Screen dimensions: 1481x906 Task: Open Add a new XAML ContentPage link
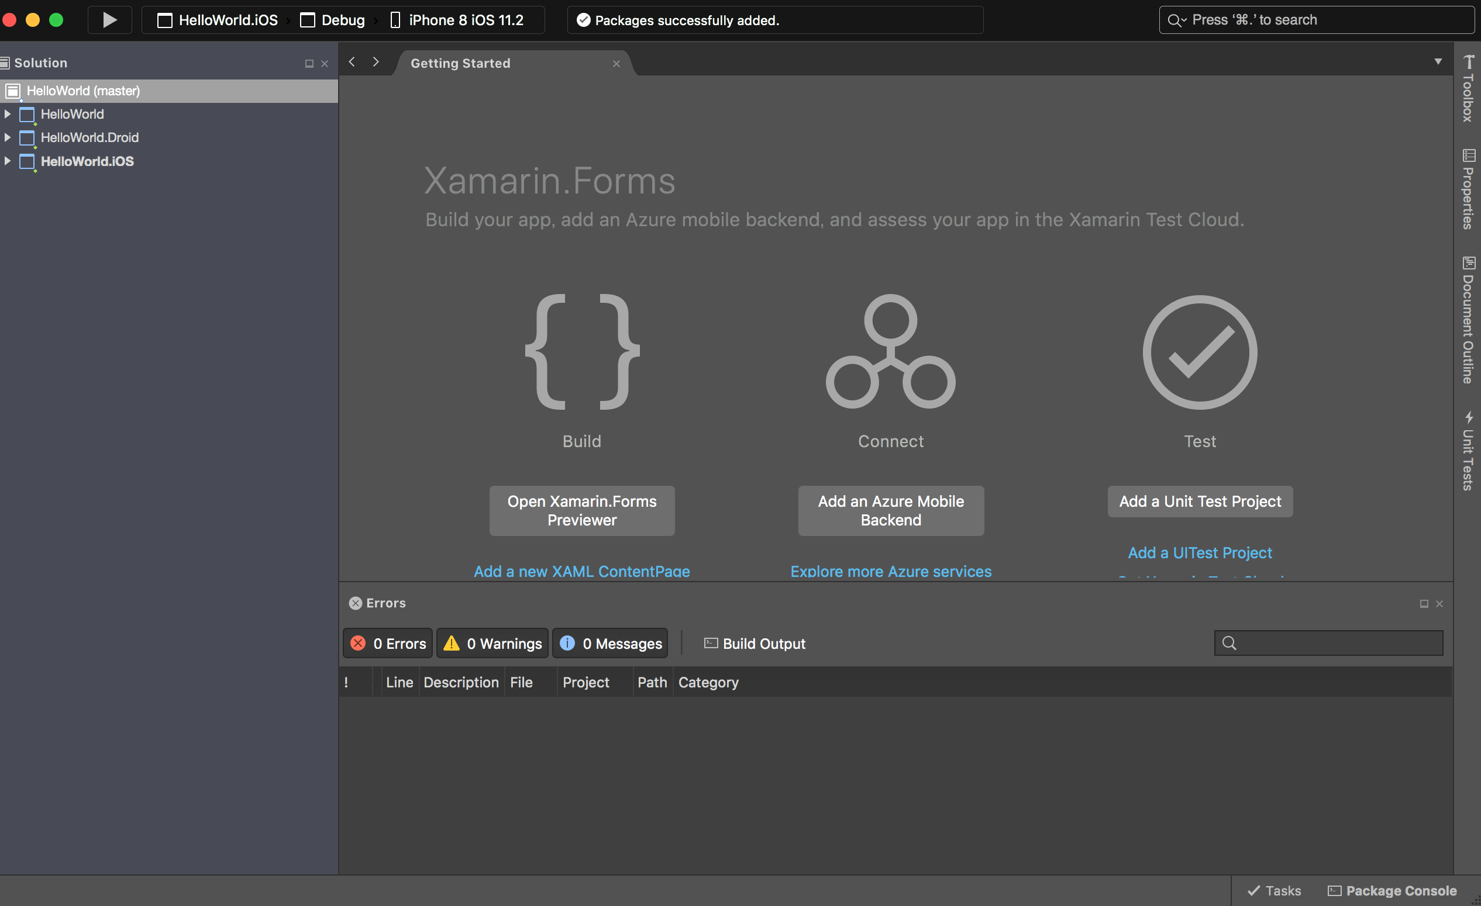(x=581, y=571)
